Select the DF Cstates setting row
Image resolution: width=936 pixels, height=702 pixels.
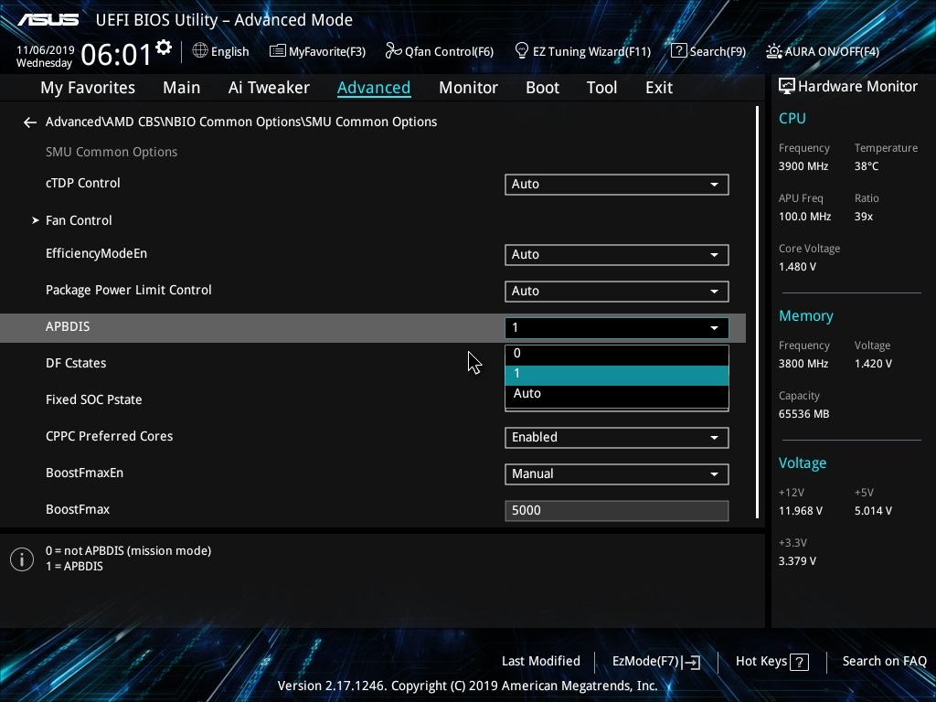373,364
